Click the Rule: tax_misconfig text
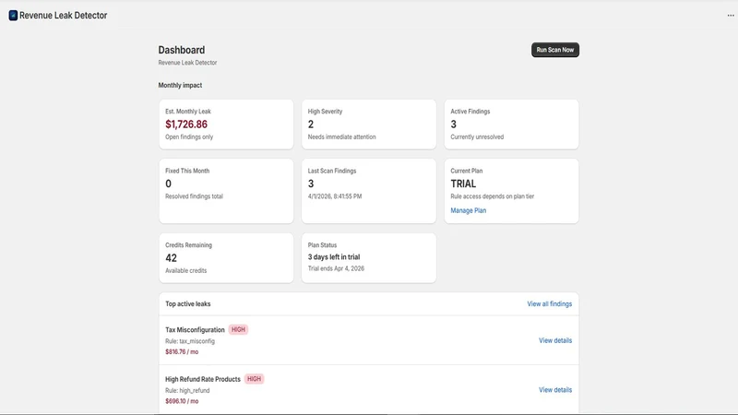 (x=190, y=341)
